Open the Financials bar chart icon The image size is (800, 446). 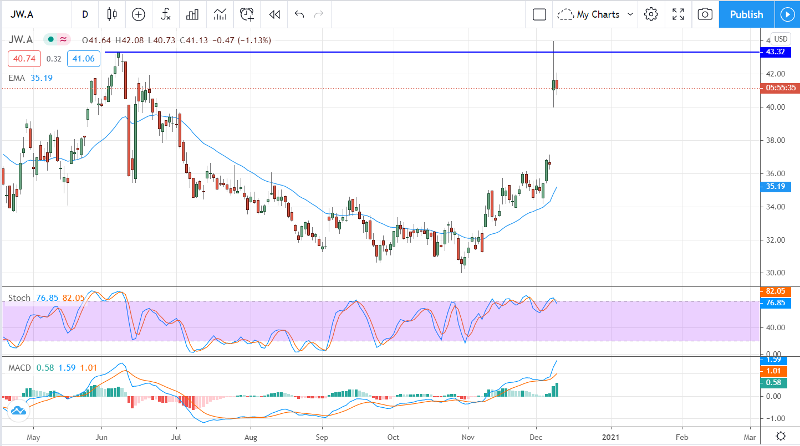click(192, 14)
